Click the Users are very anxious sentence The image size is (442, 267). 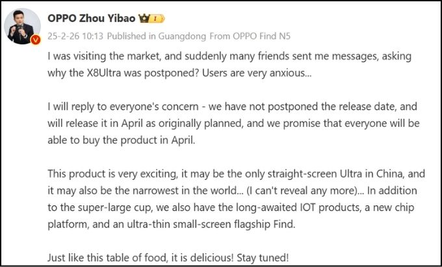pyautogui.click(x=257, y=73)
